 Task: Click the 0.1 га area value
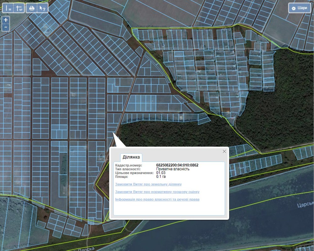(161, 176)
